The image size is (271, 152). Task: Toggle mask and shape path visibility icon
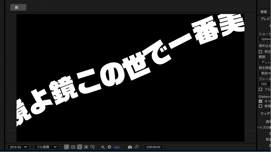click(80, 147)
